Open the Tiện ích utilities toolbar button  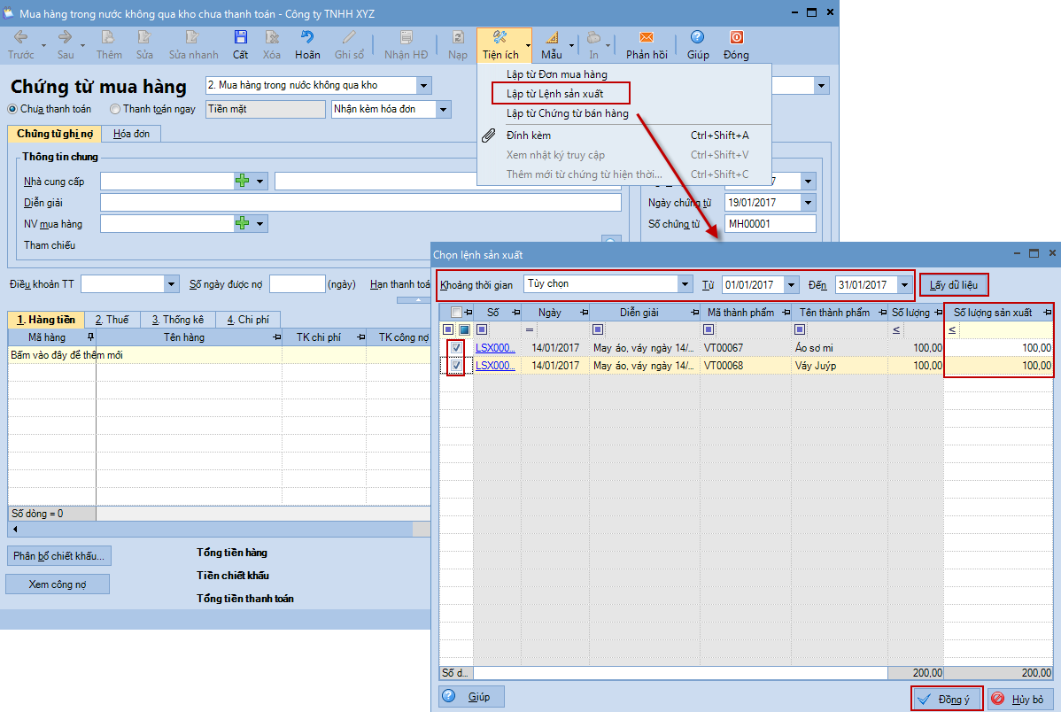pyautogui.click(x=500, y=44)
